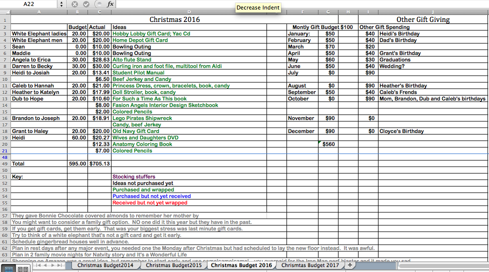This screenshot has height=272, width=489.
Task: Go to first sheet tab arrow
Action: (x=38, y=265)
